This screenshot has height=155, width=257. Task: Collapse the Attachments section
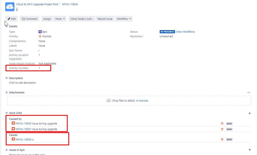tap(6, 92)
